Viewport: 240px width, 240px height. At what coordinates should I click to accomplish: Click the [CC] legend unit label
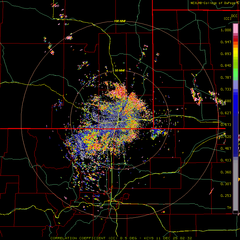click(227, 18)
